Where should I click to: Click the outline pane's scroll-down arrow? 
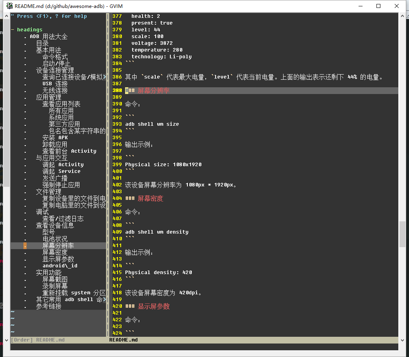point(6,340)
